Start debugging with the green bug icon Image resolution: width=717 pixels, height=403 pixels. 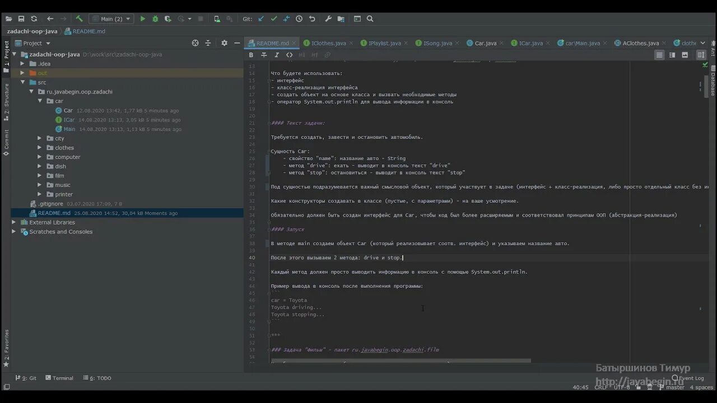pyautogui.click(x=155, y=19)
